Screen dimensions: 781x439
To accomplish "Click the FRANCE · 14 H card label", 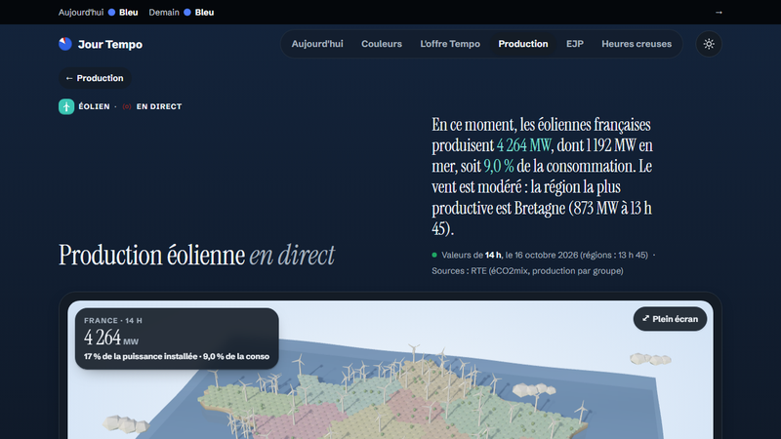I will click(113, 321).
